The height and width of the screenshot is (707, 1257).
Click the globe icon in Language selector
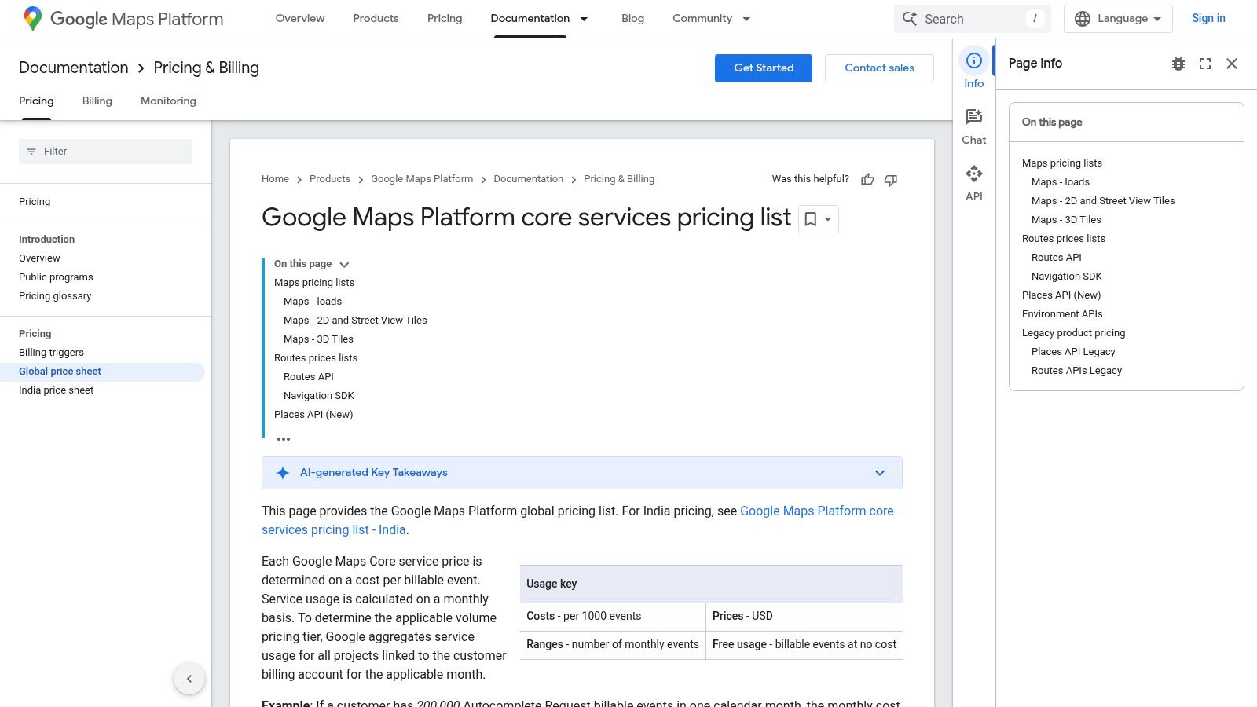point(1083,19)
